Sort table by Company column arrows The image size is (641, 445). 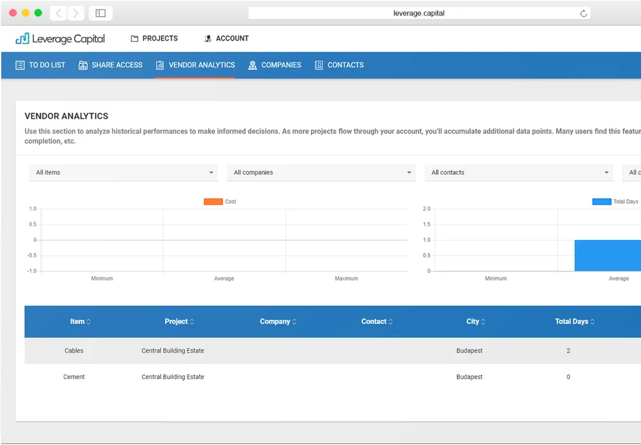point(294,322)
